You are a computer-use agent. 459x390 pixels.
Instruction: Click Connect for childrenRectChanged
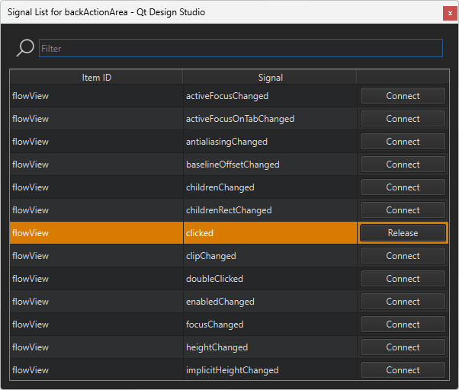coord(403,210)
